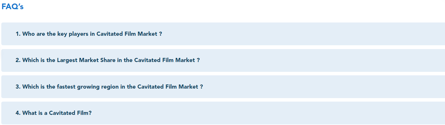This screenshot has width=445, height=125.
Task: Click 'Cavitated Film Market ?' ending of question three
Action: coord(170,87)
